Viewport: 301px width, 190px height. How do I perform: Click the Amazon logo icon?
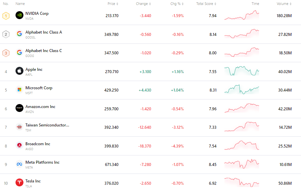[x=19, y=108]
